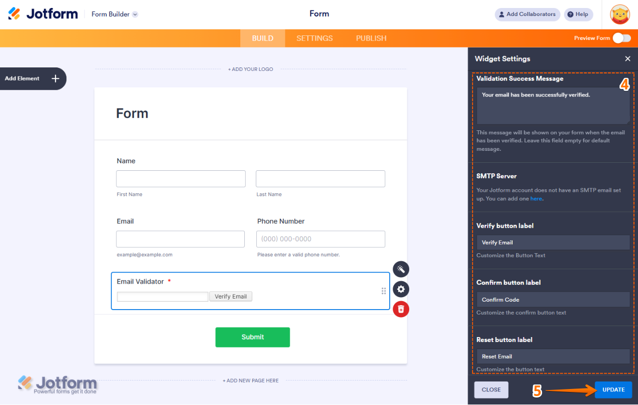This screenshot has width=638, height=405.
Task: Click the here link to add SMTP email
Action: point(536,198)
